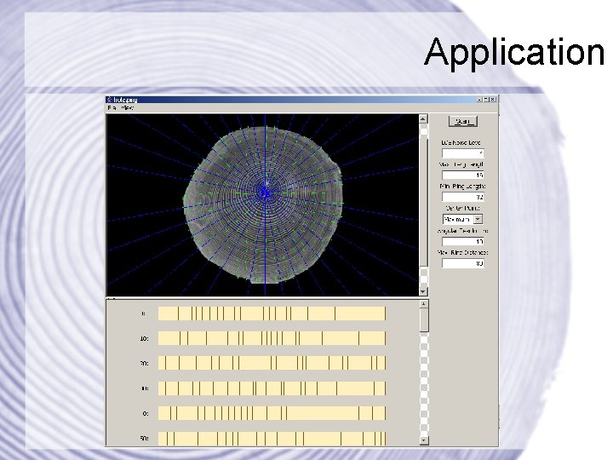The width and height of the screenshot is (613, 460).
Task: Click the image panel scrollbar down arrow
Action: pos(423,291)
